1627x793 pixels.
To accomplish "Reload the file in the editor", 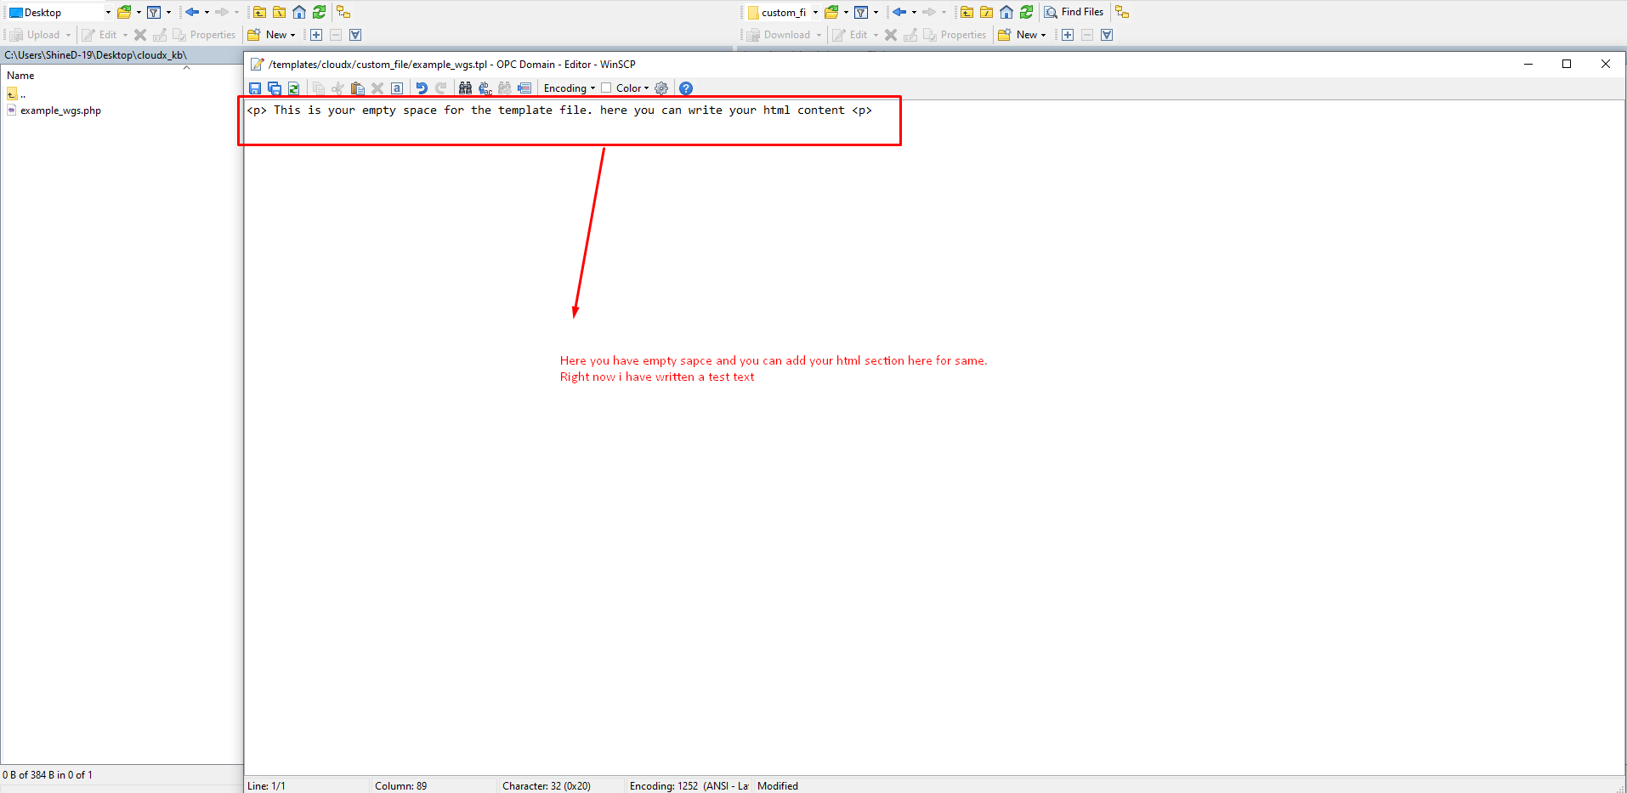I will click(x=294, y=88).
